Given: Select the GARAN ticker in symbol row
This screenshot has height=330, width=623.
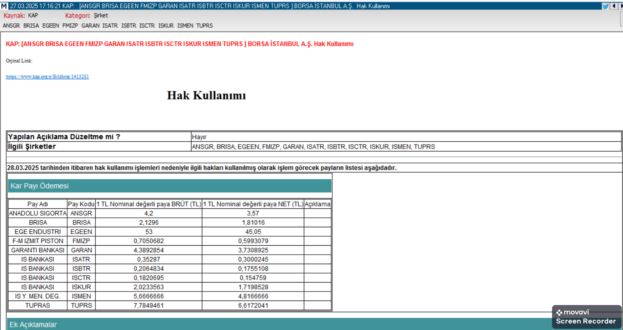Looking at the screenshot, I should click(90, 25).
